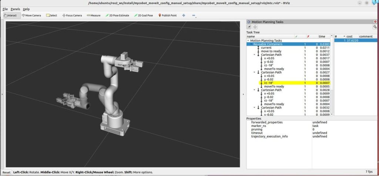Open the Panels menu
379x176 pixels.
point(15,9)
